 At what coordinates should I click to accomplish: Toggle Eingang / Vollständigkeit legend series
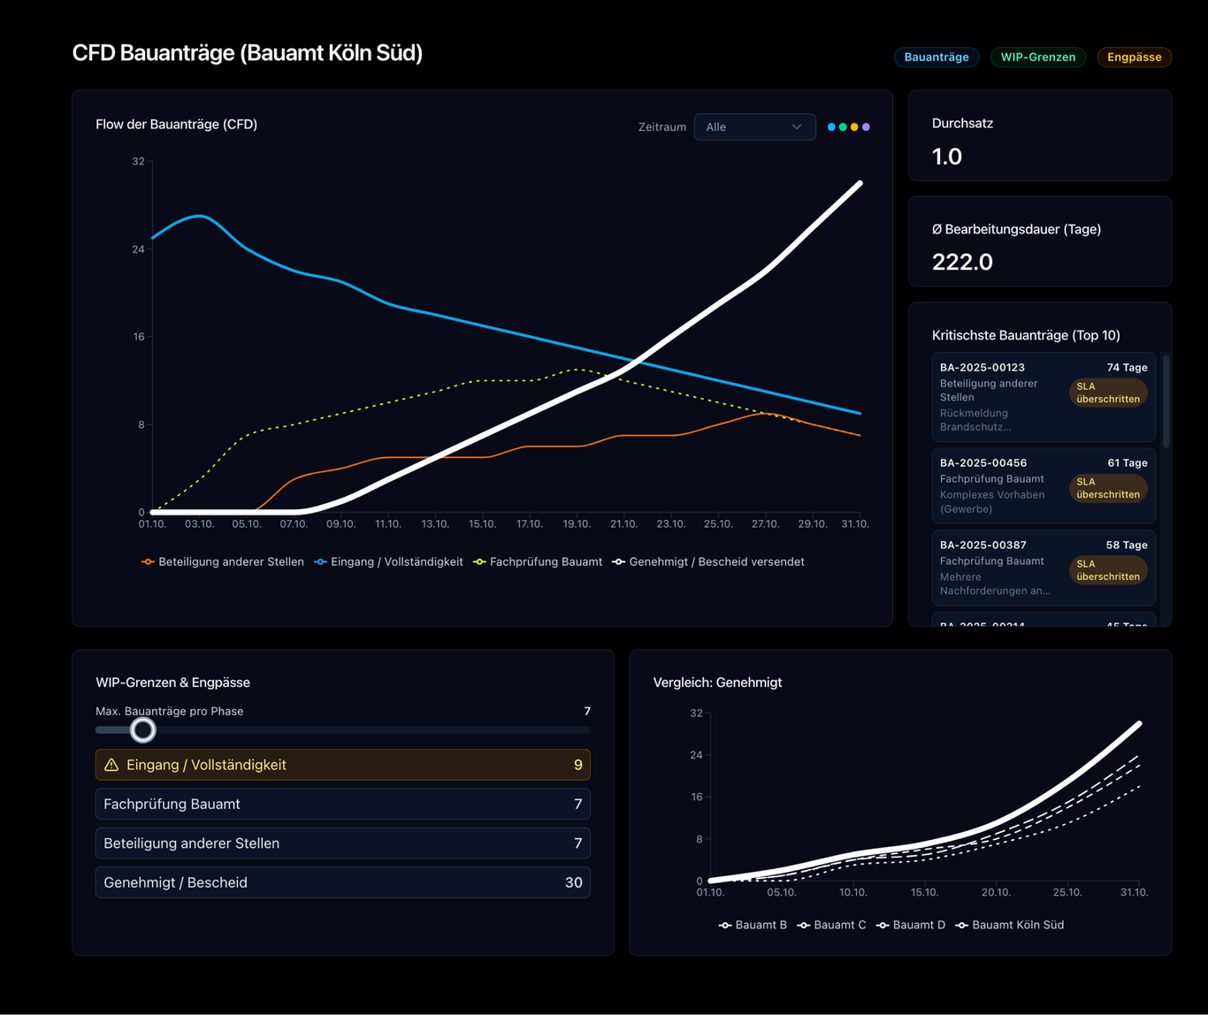click(x=389, y=562)
